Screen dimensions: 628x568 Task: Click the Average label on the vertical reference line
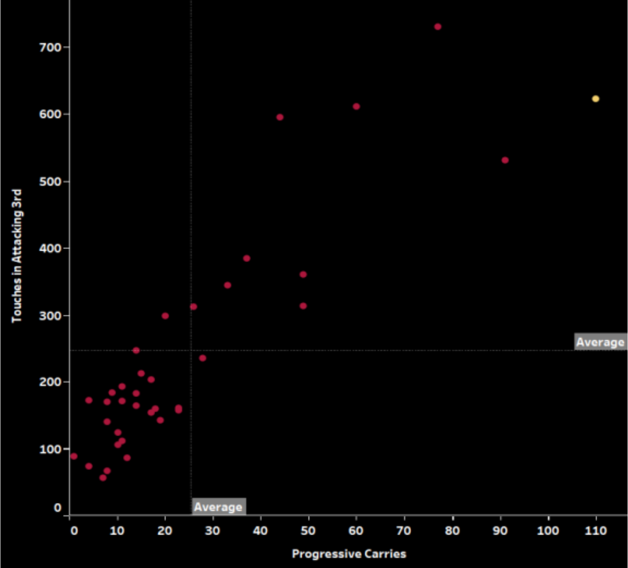[x=218, y=507]
